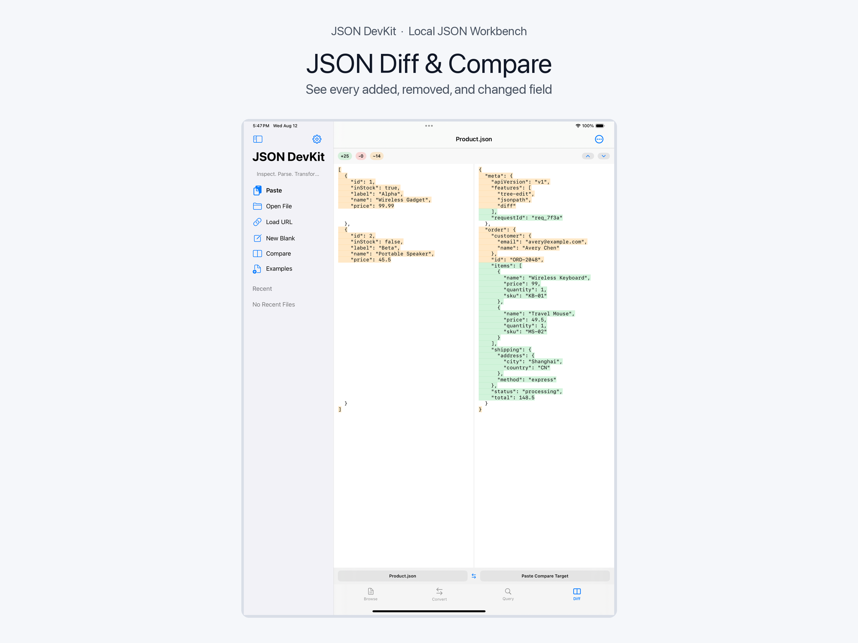Screen dimensions: 858x643
Task: Click the Diff split icon
Action: 577,591
